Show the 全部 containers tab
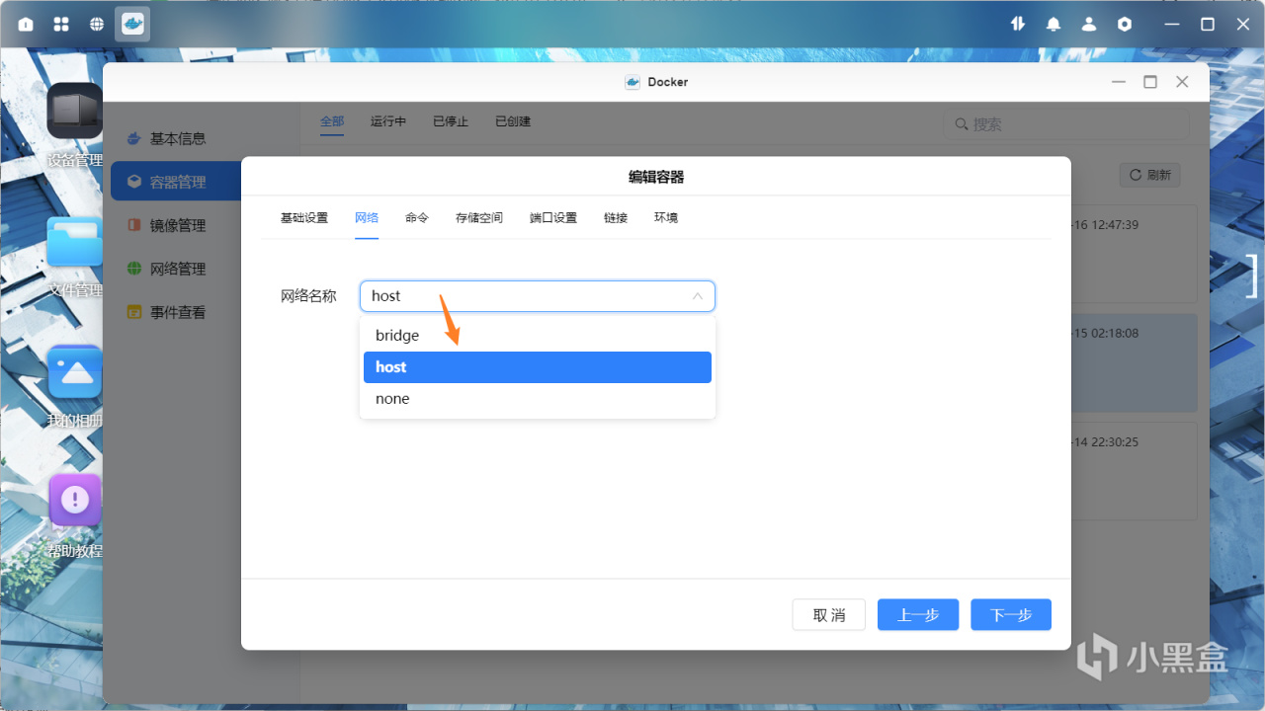This screenshot has width=1265, height=711. [332, 121]
